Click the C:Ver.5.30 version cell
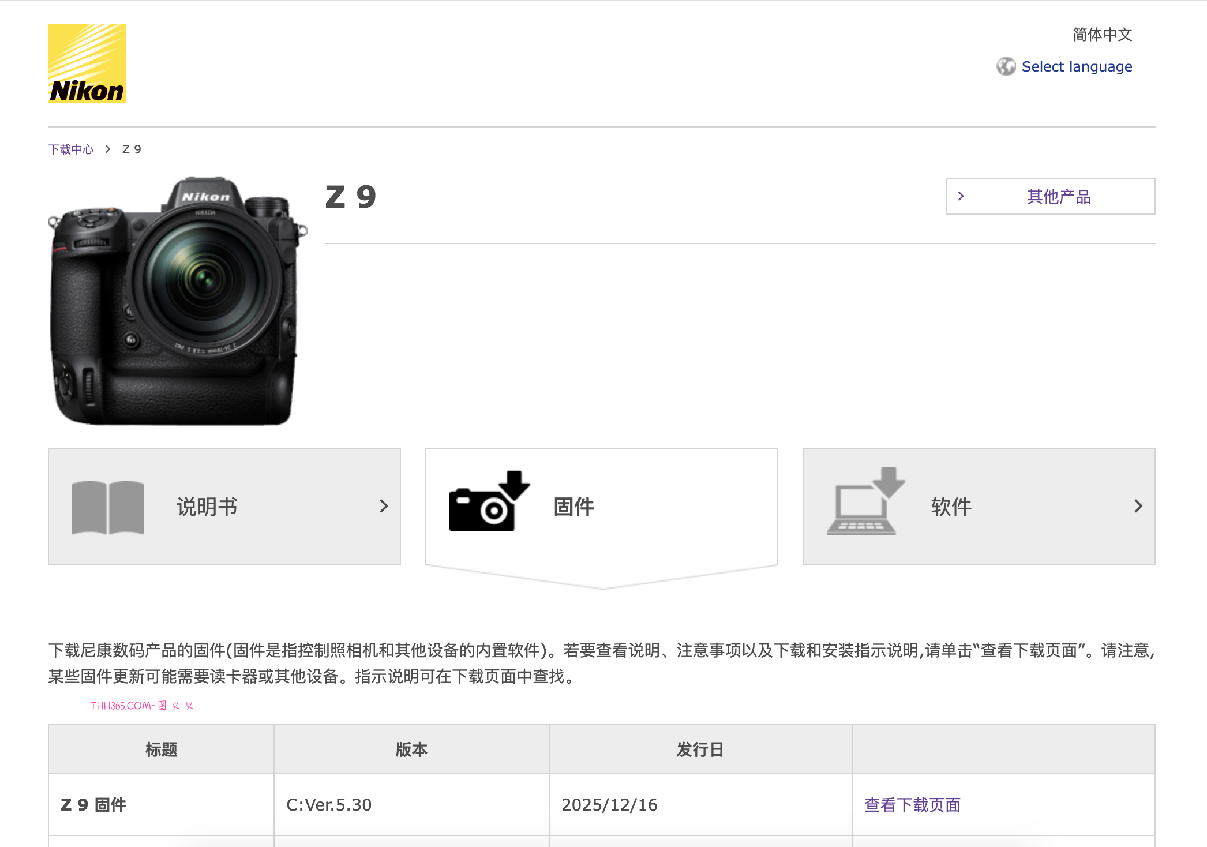 [329, 804]
